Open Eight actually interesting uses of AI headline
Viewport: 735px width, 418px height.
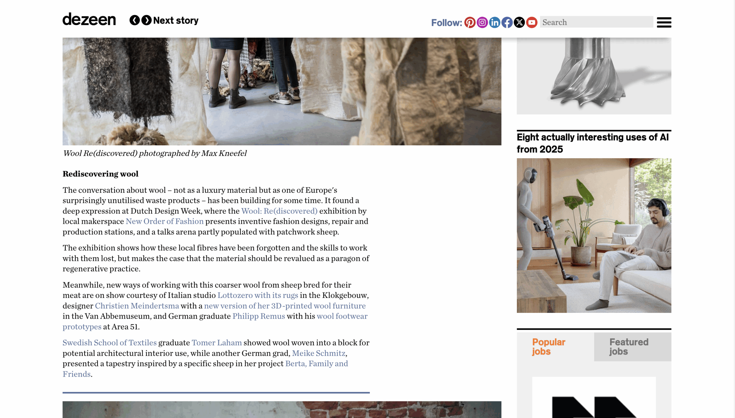[x=593, y=143]
